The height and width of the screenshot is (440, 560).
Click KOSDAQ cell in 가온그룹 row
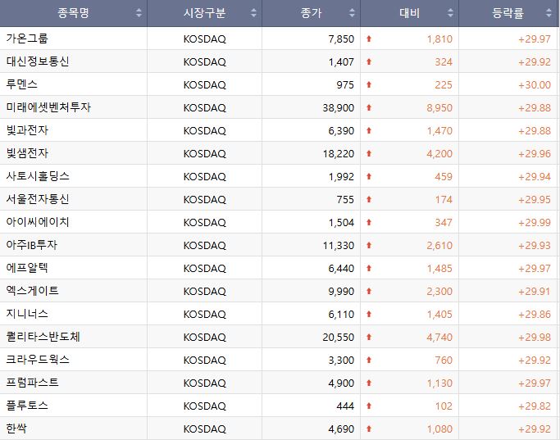click(205, 39)
